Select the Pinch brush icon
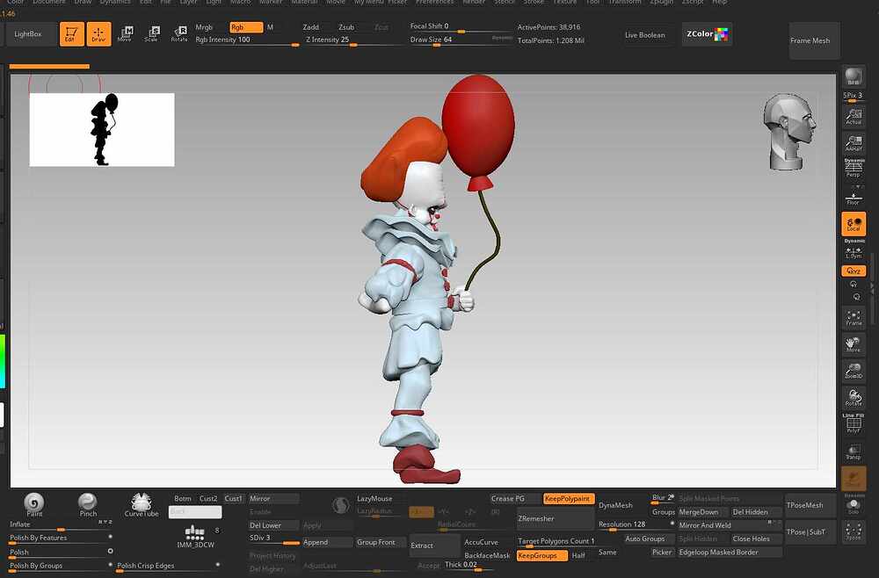Screen dimensions: 879x578 click(x=88, y=502)
